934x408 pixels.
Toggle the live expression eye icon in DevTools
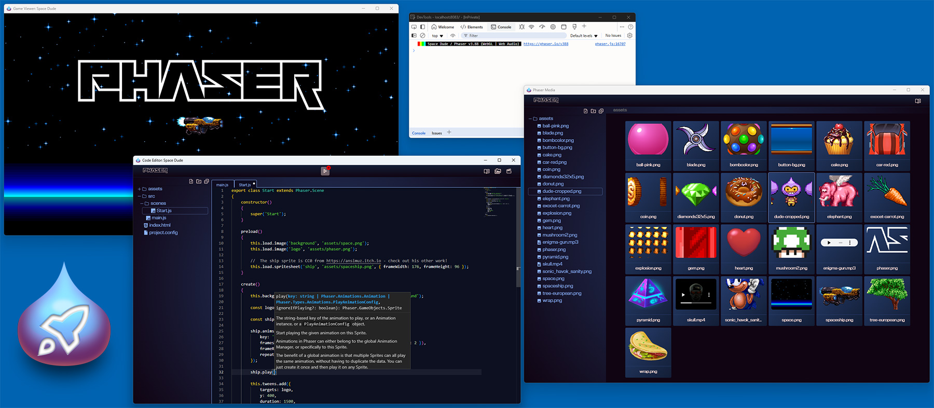coord(453,36)
